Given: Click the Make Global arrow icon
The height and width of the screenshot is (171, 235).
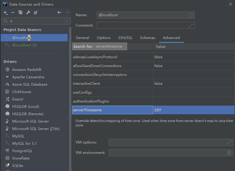Looking at the screenshot, I should (x=36, y=12).
